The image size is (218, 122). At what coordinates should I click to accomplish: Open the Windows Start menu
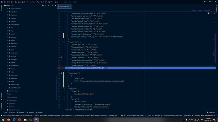[x=3, y=120]
